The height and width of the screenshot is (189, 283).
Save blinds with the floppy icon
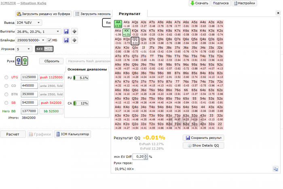click(x=66, y=40)
